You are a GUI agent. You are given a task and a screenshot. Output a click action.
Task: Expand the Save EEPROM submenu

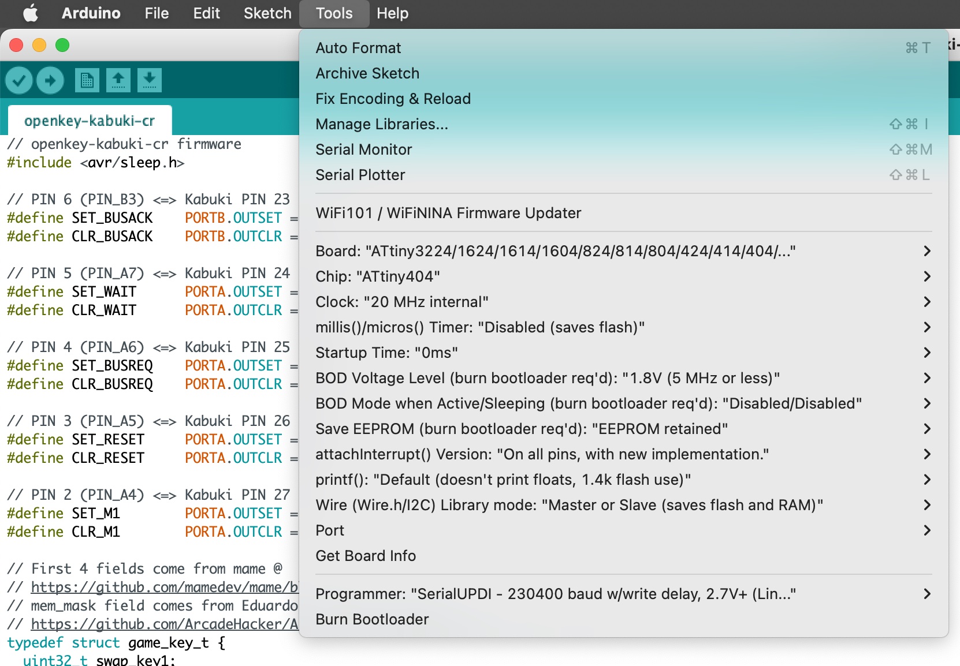tap(624, 429)
